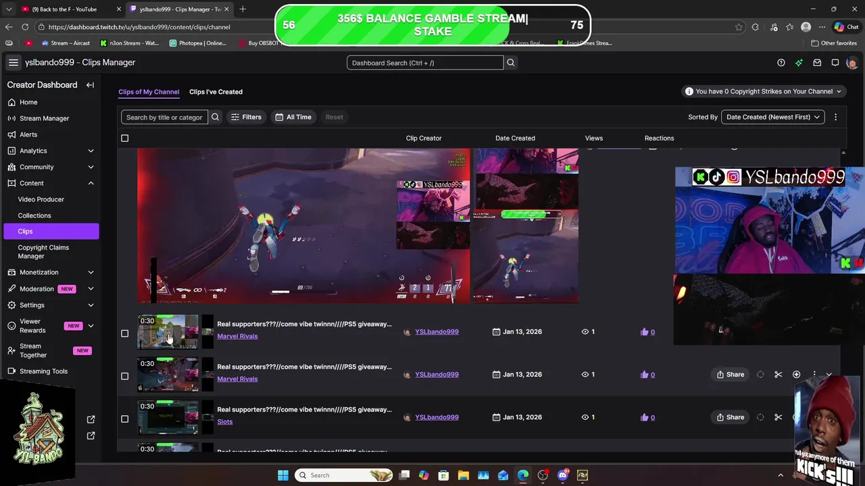Go back in browser
The width and height of the screenshot is (865, 486).
[x=9, y=27]
